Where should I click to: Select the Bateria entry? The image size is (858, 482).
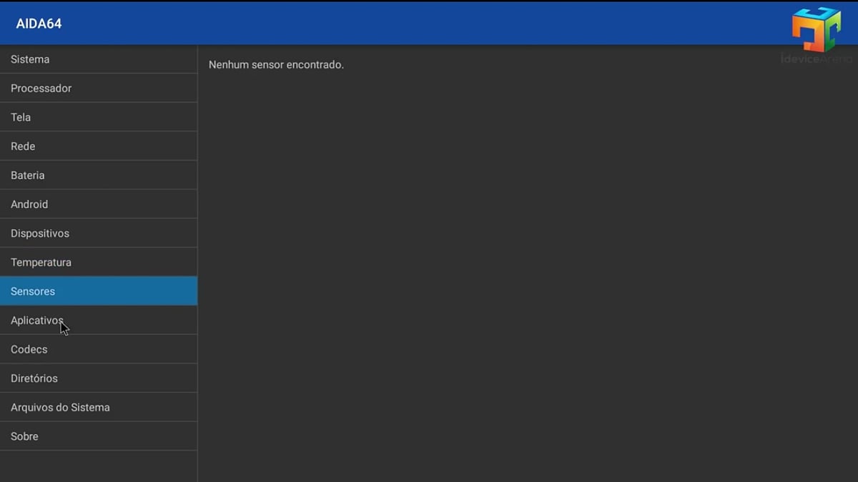point(99,175)
